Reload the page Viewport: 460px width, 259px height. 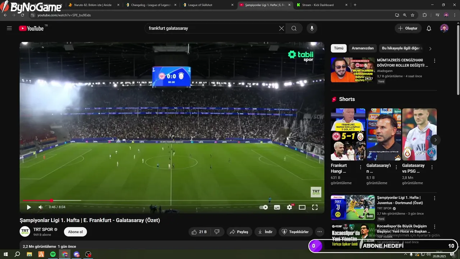23,15
